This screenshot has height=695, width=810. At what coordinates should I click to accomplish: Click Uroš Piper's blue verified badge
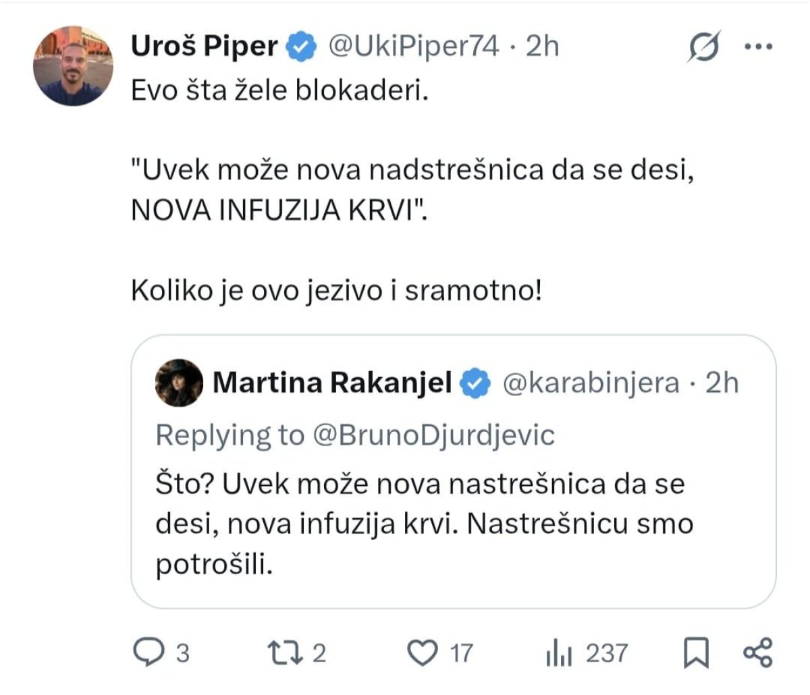click(301, 47)
